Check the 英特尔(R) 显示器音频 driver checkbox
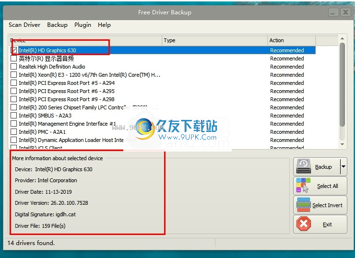This screenshot has height=258, width=355. pos(14,59)
